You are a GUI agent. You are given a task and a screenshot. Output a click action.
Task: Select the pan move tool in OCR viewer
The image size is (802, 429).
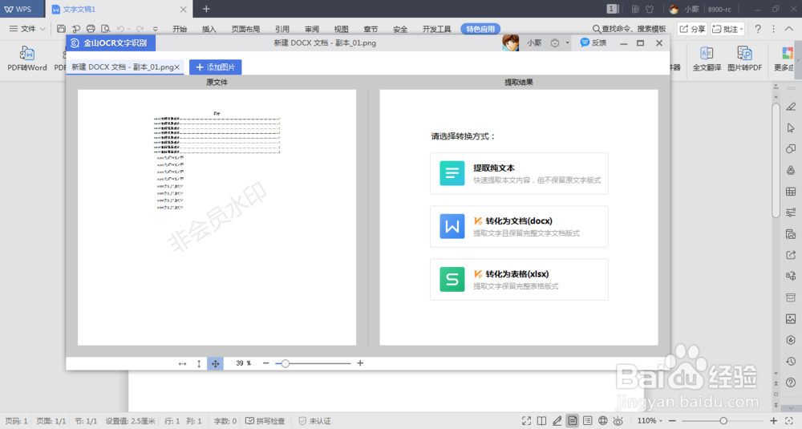[215, 363]
